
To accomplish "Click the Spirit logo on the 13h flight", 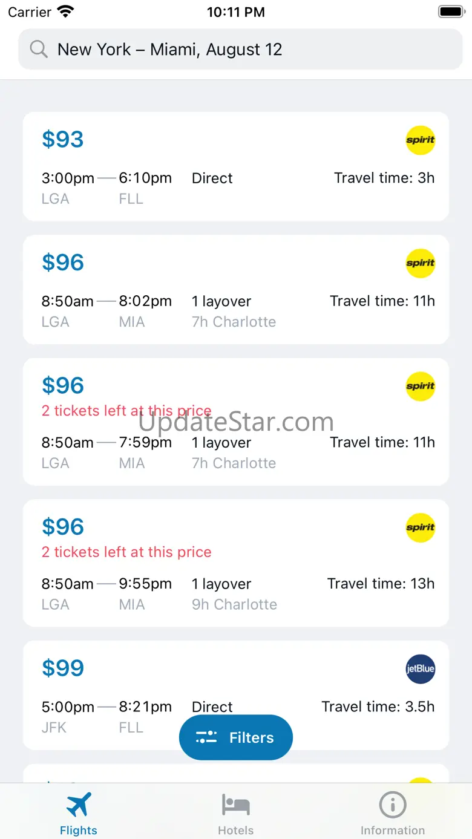I will [x=420, y=527].
